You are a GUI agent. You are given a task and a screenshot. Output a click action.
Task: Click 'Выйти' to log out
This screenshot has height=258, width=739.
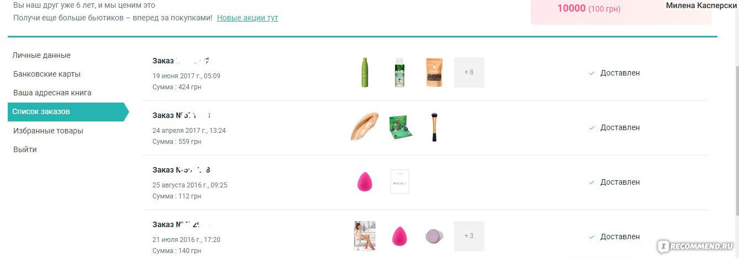click(25, 149)
